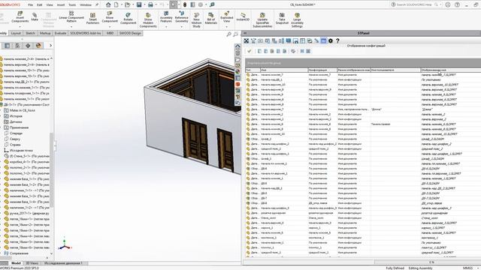Open the Window menu

pos(86,5)
